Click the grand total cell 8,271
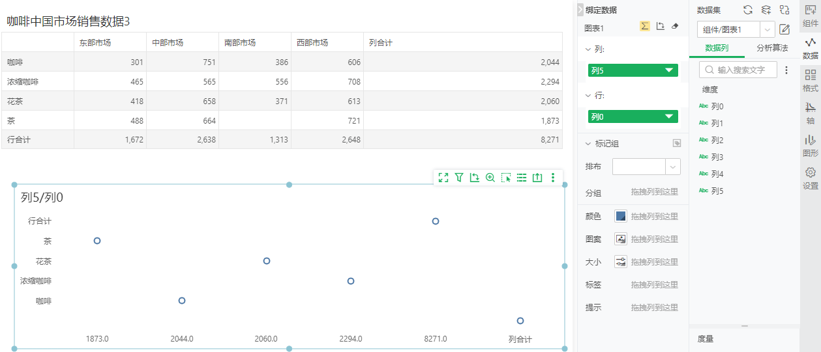 pyautogui.click(x=463, y=140)
